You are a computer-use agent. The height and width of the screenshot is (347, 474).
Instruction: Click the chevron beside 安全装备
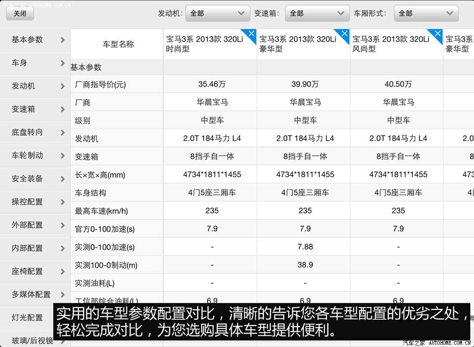(x=63, y=179)
